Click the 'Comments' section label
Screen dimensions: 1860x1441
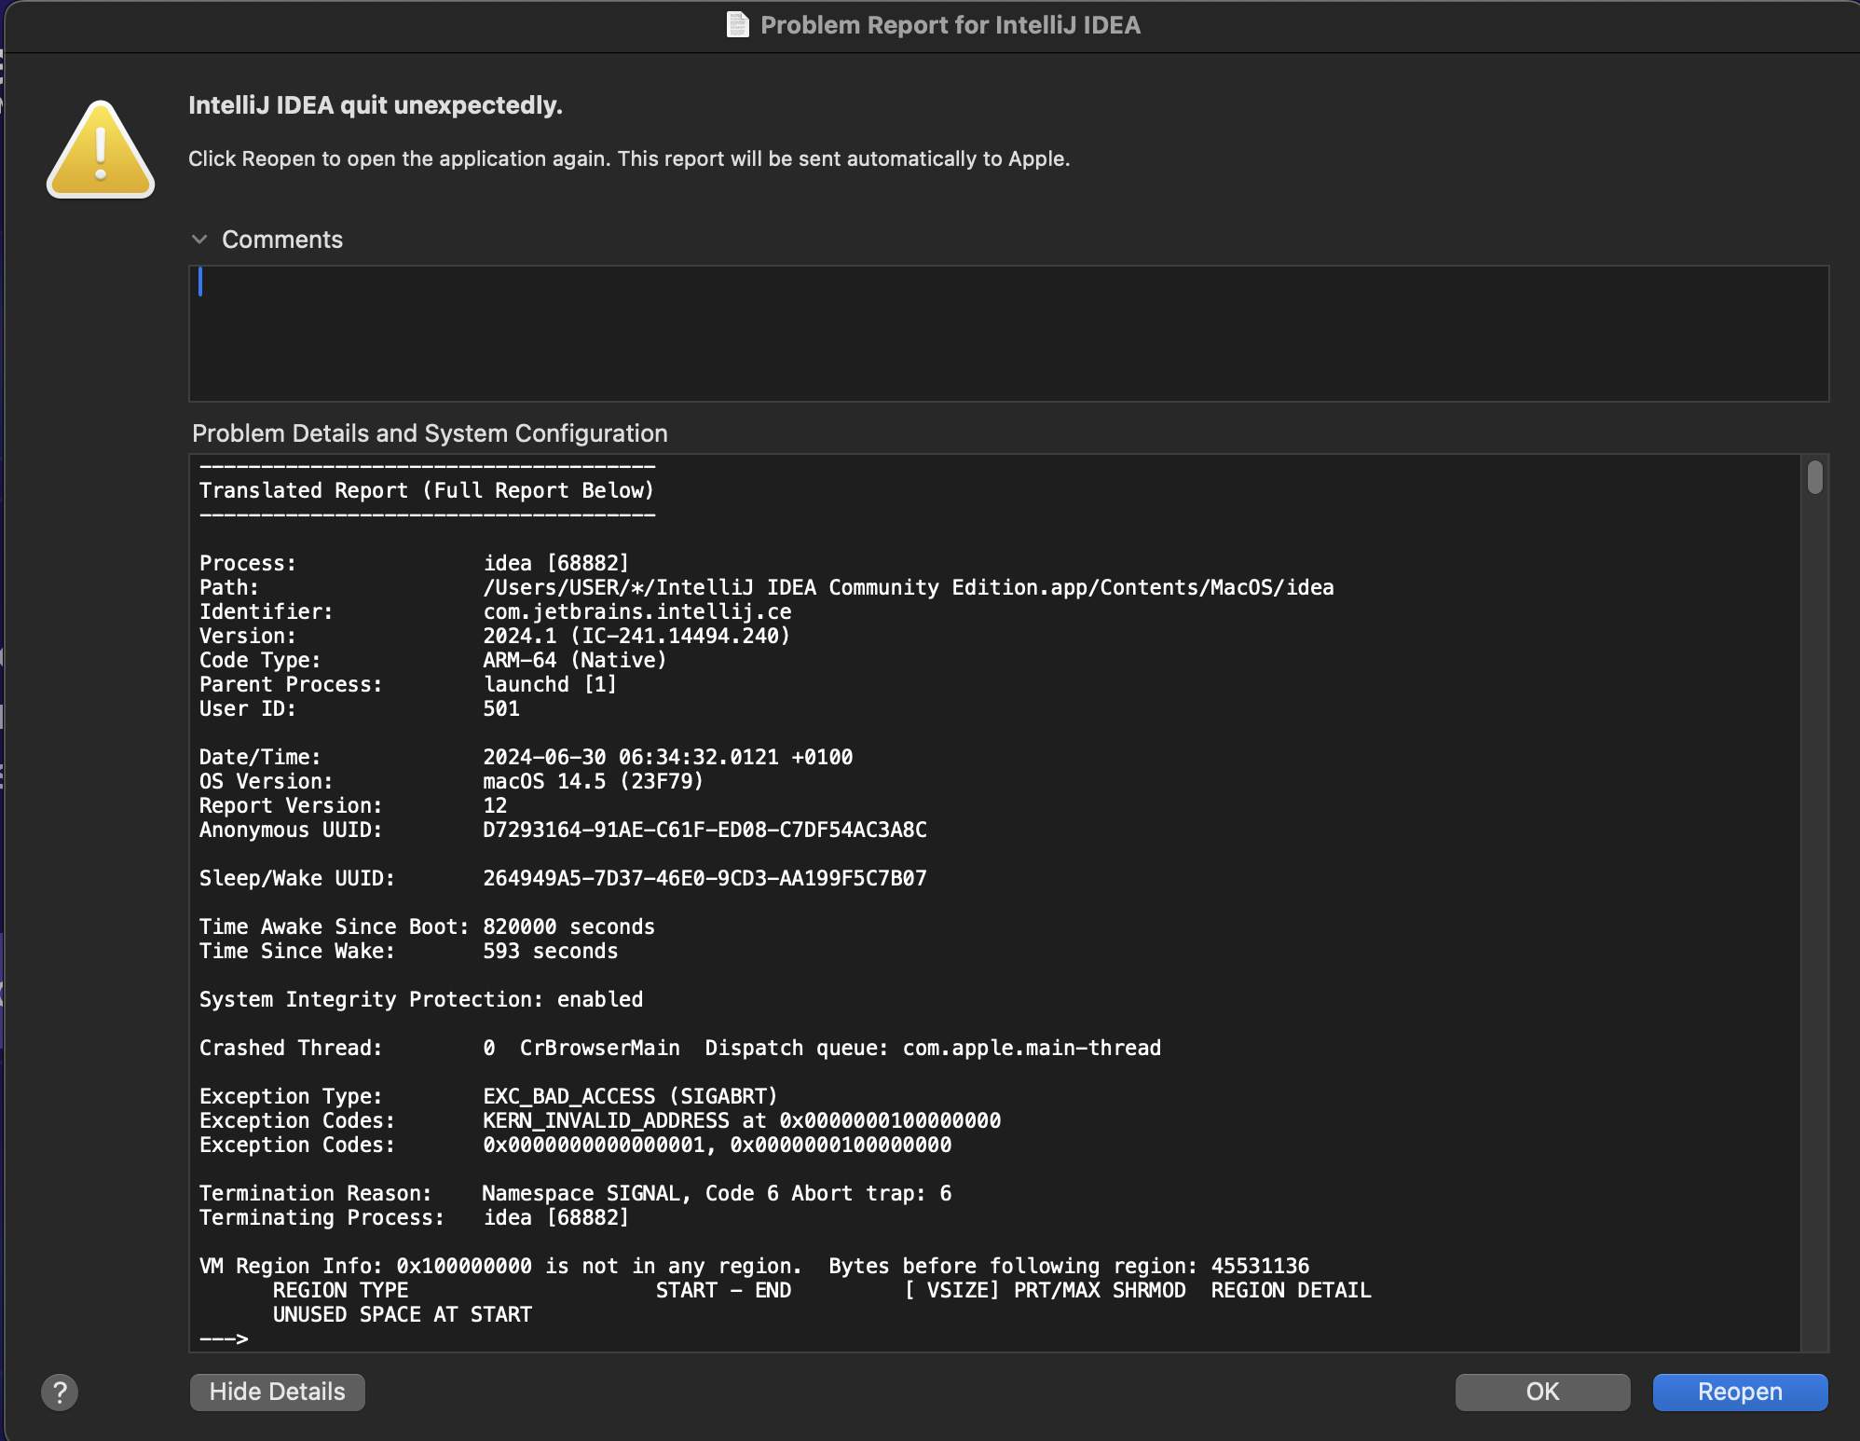282,240
